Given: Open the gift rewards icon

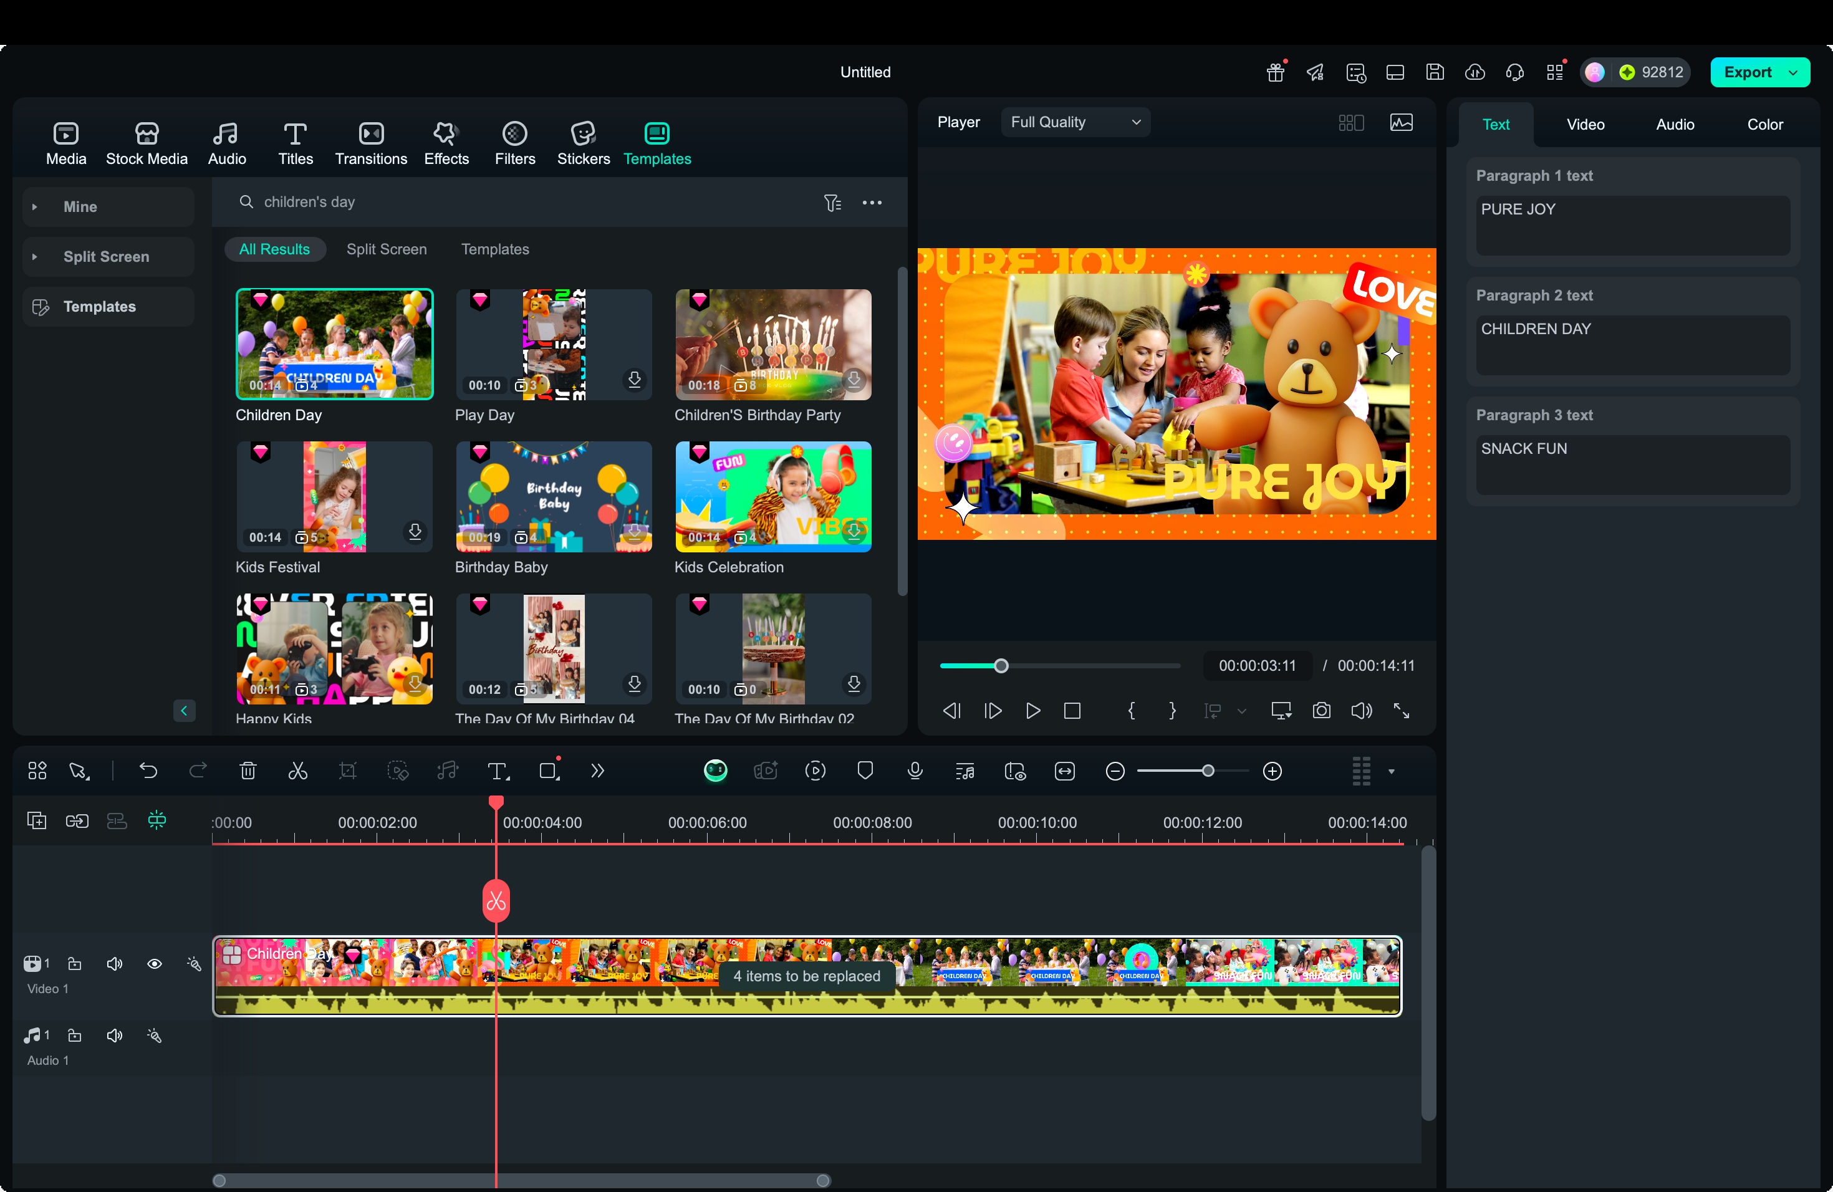Looking at the screenshot, I should coord(1276,72).
